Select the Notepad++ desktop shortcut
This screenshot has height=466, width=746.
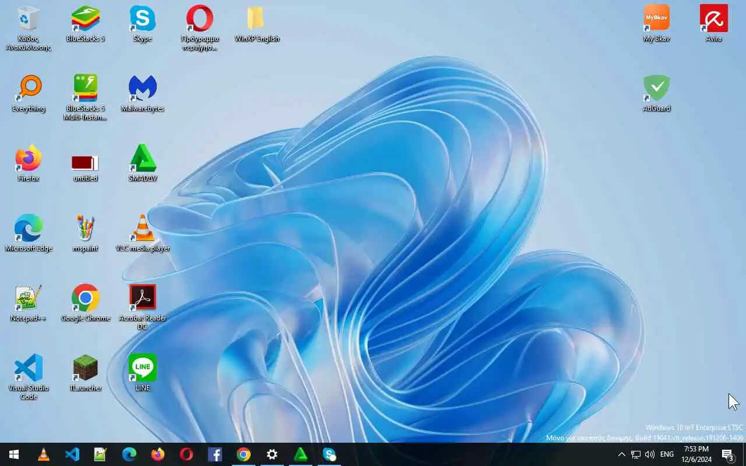(28, 303)
